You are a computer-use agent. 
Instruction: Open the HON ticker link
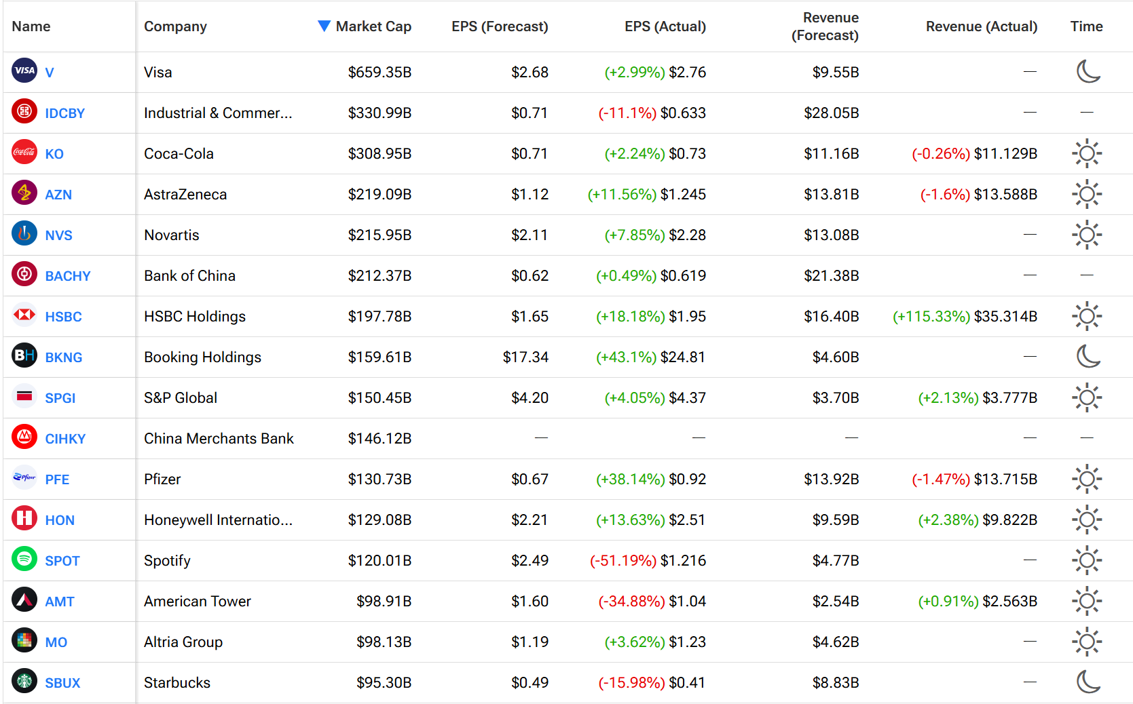pyautogui.click(x=60, y=520)
